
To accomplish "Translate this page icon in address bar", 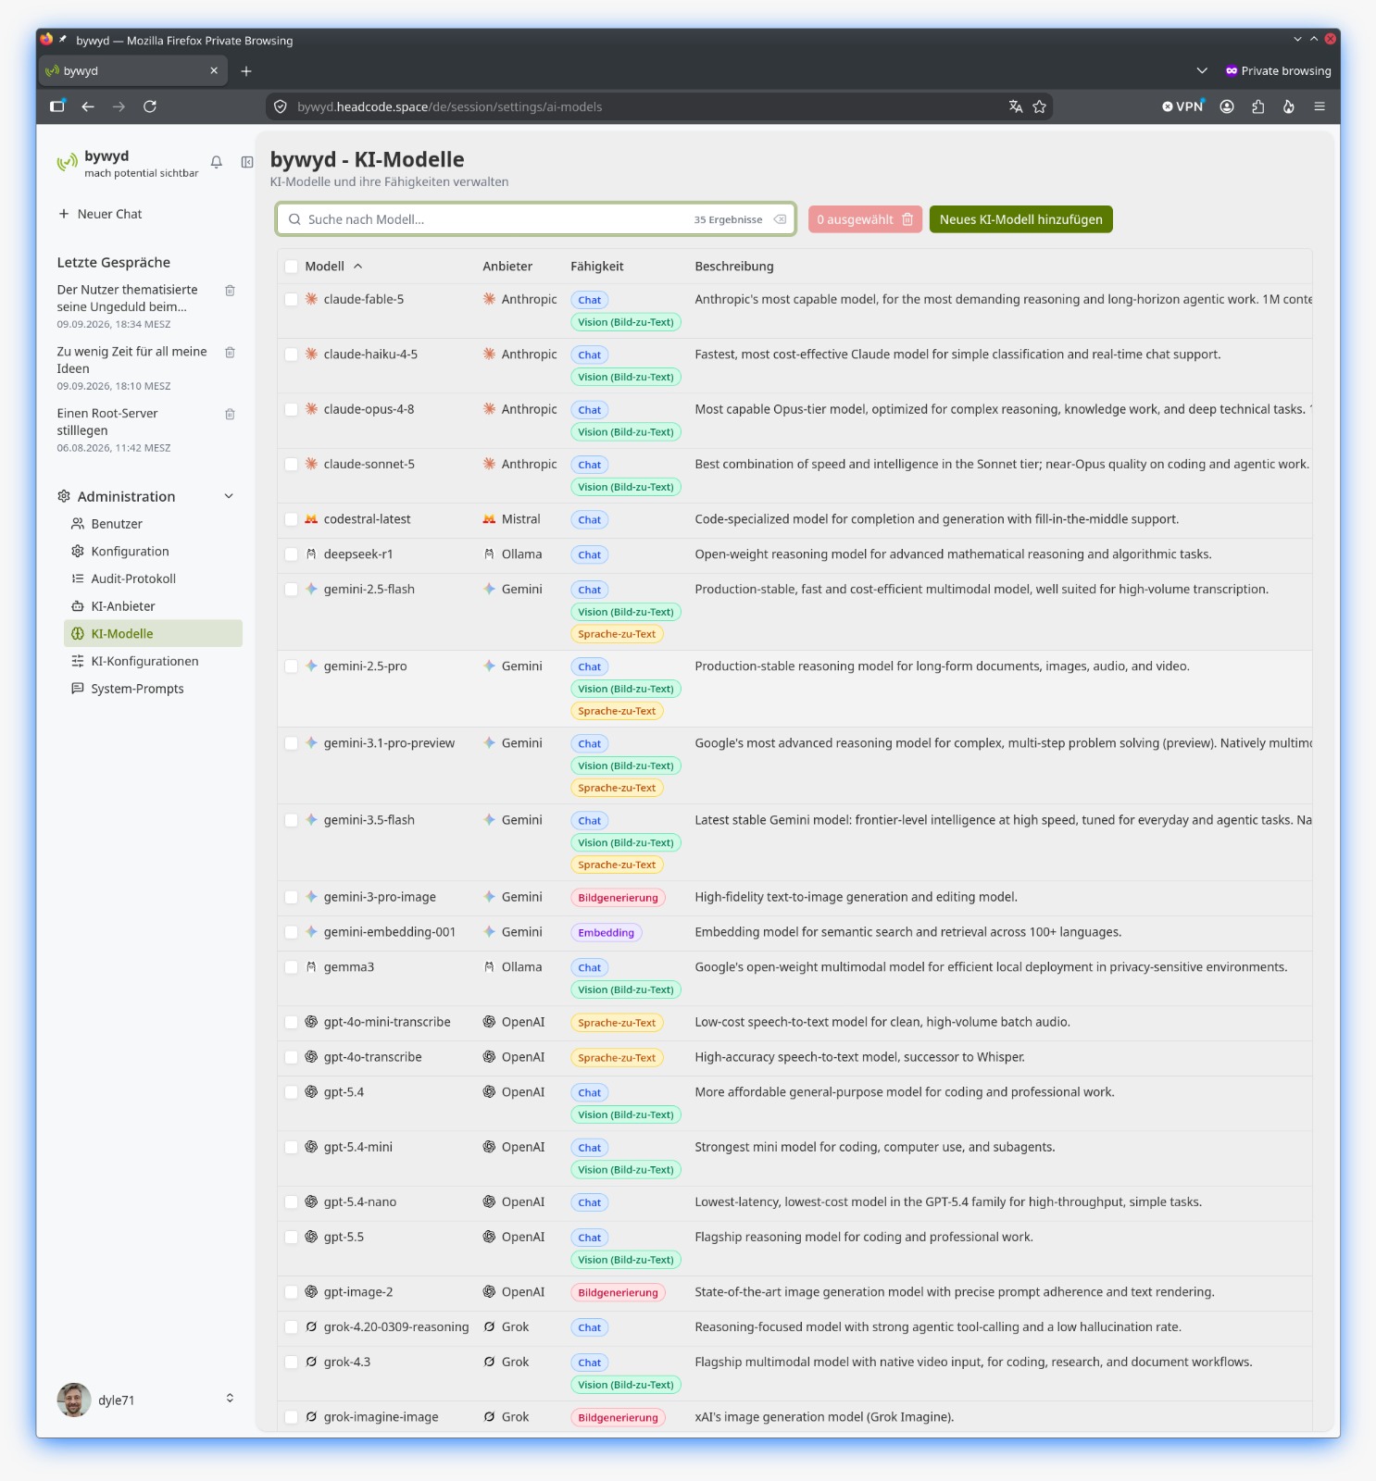I will (1016, 106).
